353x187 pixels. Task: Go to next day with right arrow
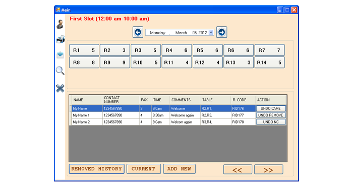(x=221, y=32)
